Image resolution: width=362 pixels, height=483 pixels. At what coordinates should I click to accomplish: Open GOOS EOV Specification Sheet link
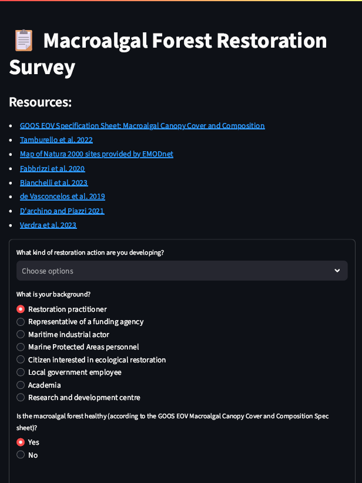pyautogui.click(x=142, y=125)
